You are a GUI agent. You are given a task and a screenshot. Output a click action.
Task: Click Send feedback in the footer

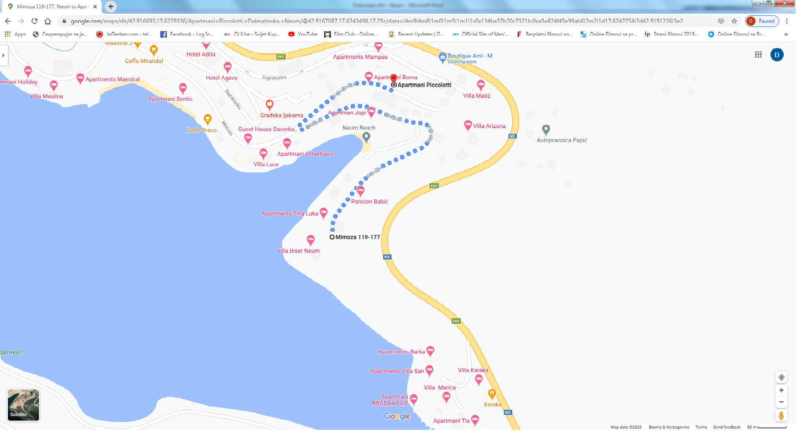(x=727, y=427)
